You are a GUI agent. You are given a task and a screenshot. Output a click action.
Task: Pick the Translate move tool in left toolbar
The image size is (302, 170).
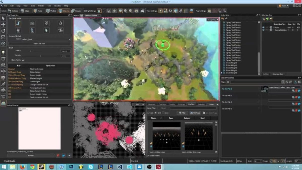[x=3, y=24]
